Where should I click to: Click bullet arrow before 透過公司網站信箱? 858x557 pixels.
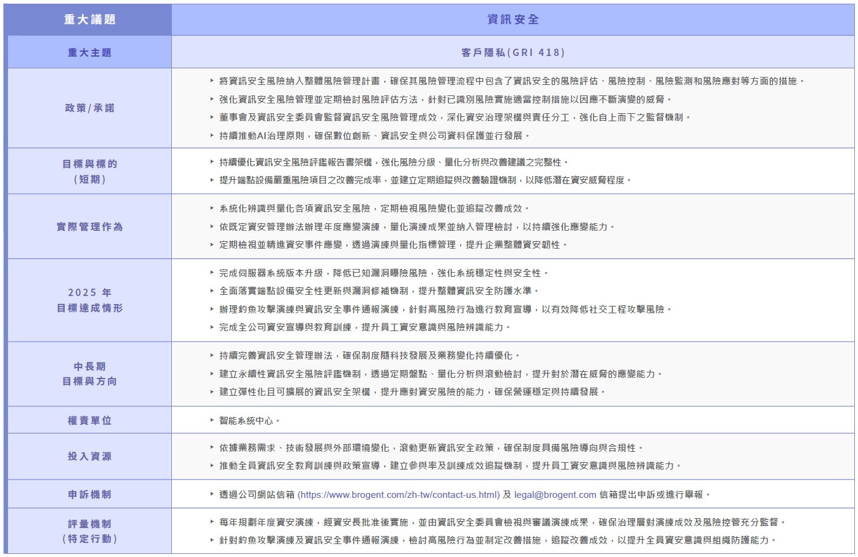click(212, 495)
